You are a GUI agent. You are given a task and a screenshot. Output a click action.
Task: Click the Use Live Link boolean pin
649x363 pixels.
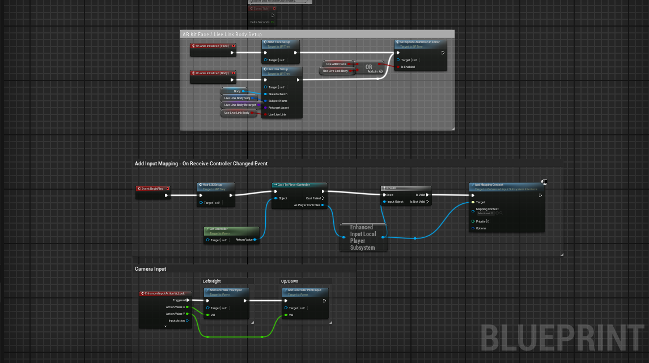pyautogui.click(x=265, y=114)
